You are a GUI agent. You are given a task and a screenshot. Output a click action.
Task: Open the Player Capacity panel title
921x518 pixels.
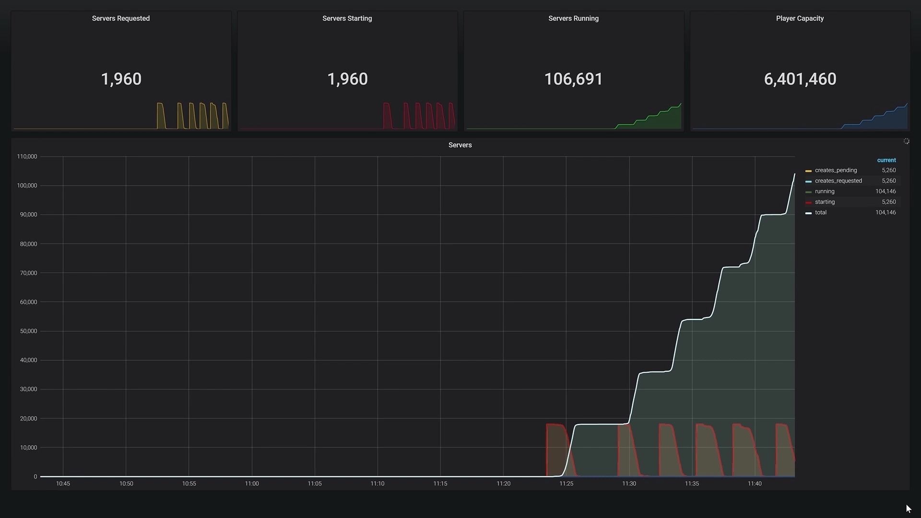click(x=800, y=19)
